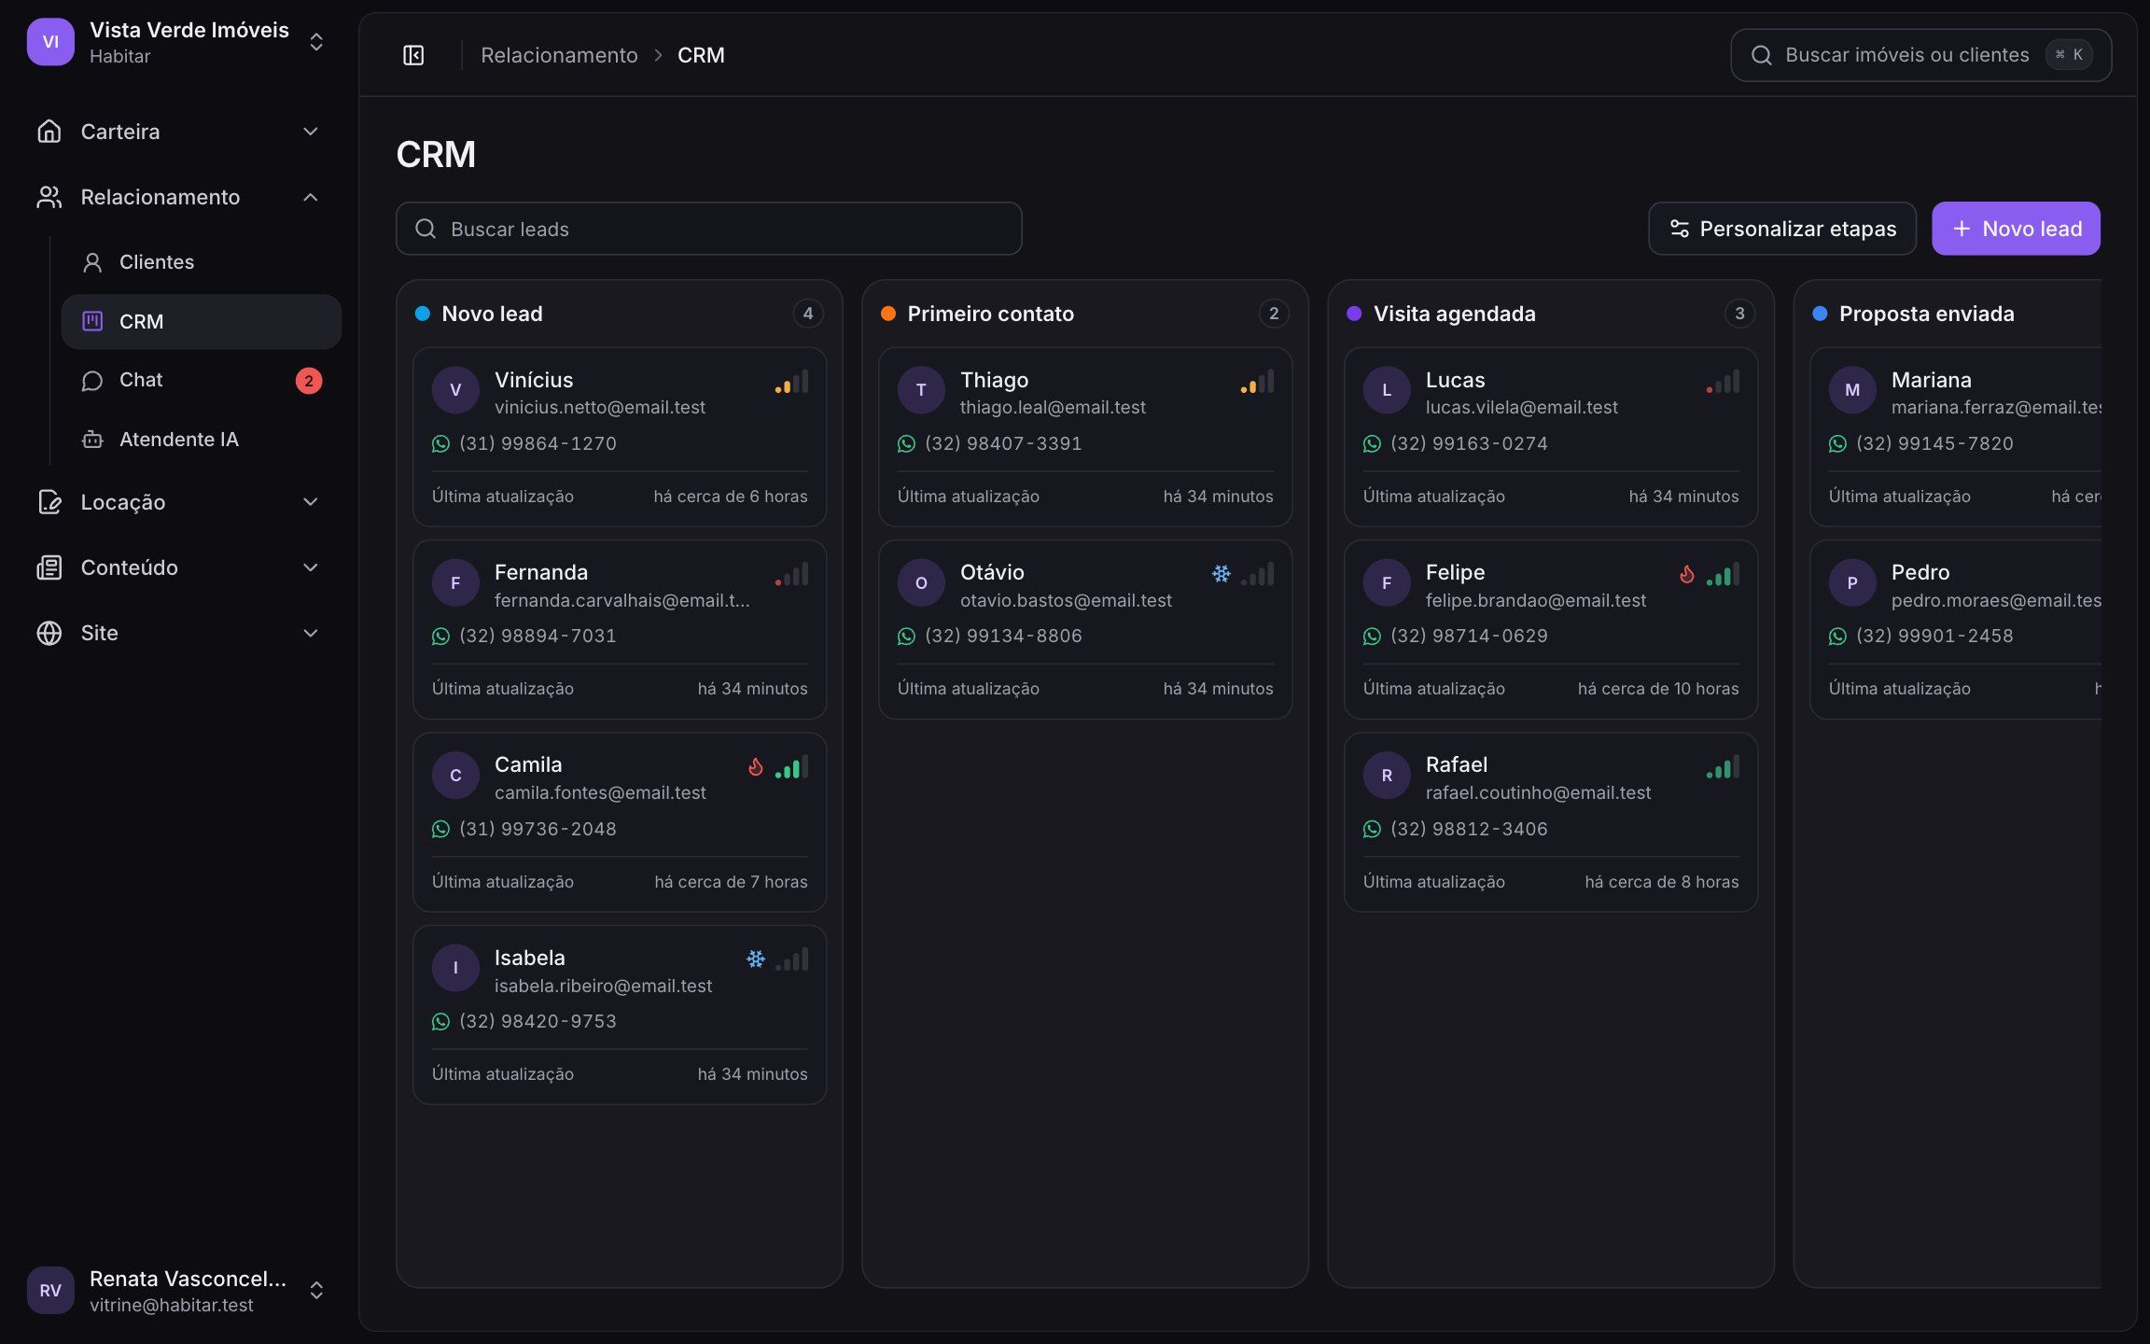Open Renata Vasconcelos account menu

pos(177,1291)
